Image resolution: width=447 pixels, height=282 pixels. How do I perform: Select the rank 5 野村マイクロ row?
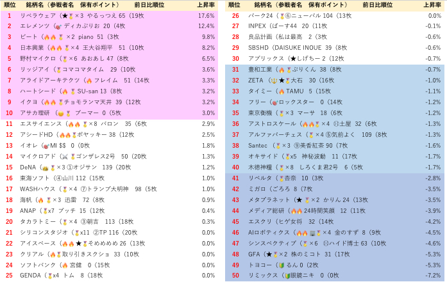[x=110, y=59]
